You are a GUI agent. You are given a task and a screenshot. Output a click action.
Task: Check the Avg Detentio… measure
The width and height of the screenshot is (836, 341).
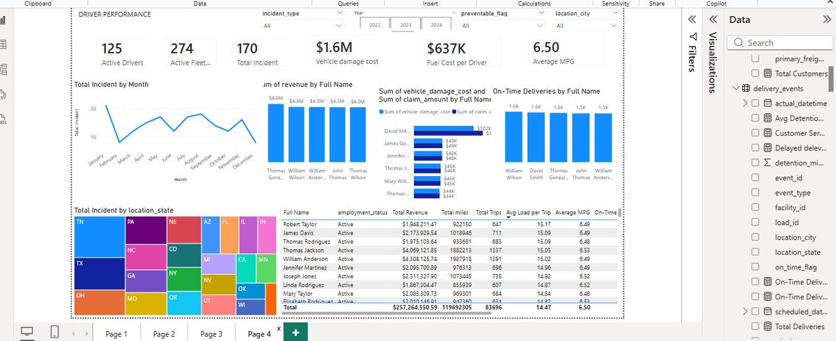tap(755, 118)
